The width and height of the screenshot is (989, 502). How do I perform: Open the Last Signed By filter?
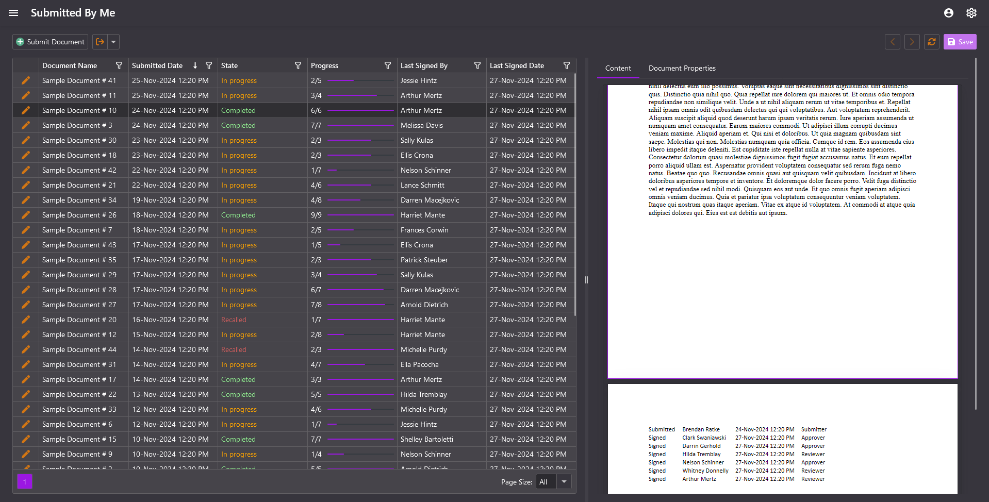coord(477,65)
